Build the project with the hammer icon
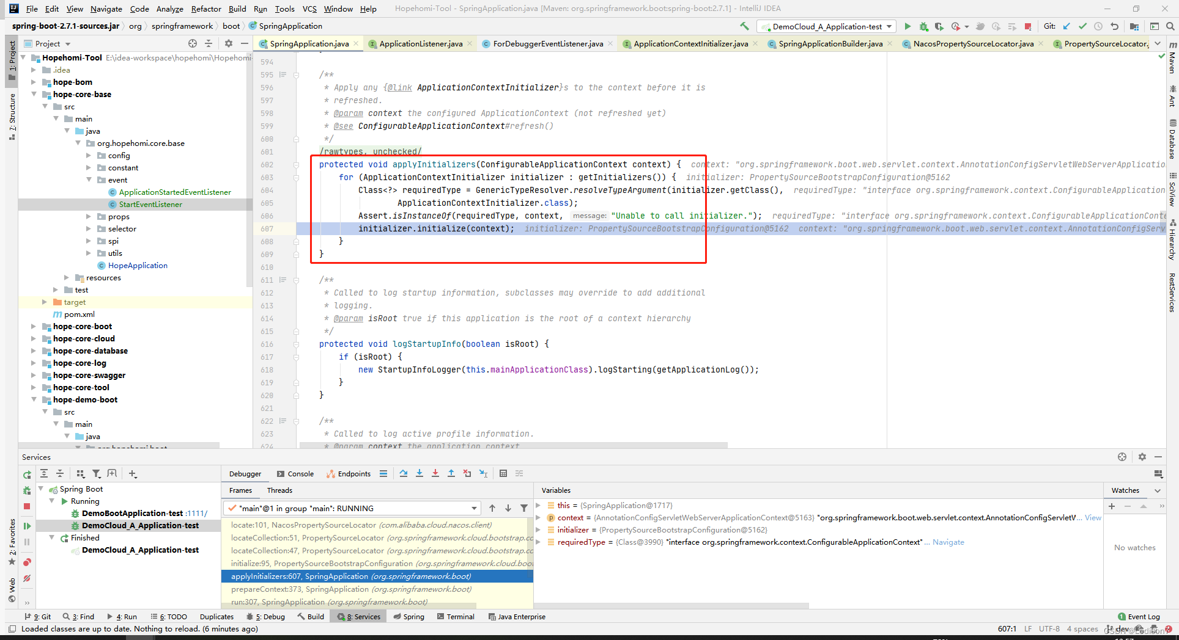 pos(744,26)
